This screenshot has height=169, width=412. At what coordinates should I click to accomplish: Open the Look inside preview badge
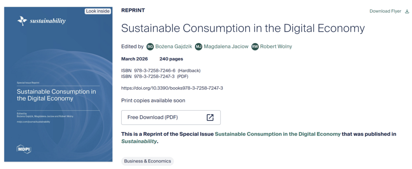pyautogui.click(x=98, y=11)
